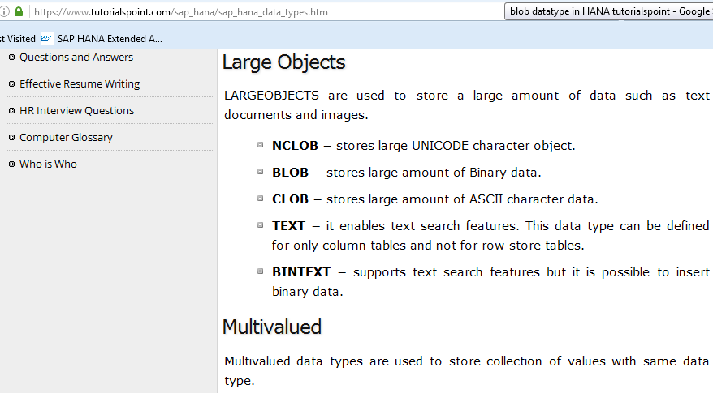Click the green padlock security icon
This screenshot has width=713, height=393.
[19, 13]
